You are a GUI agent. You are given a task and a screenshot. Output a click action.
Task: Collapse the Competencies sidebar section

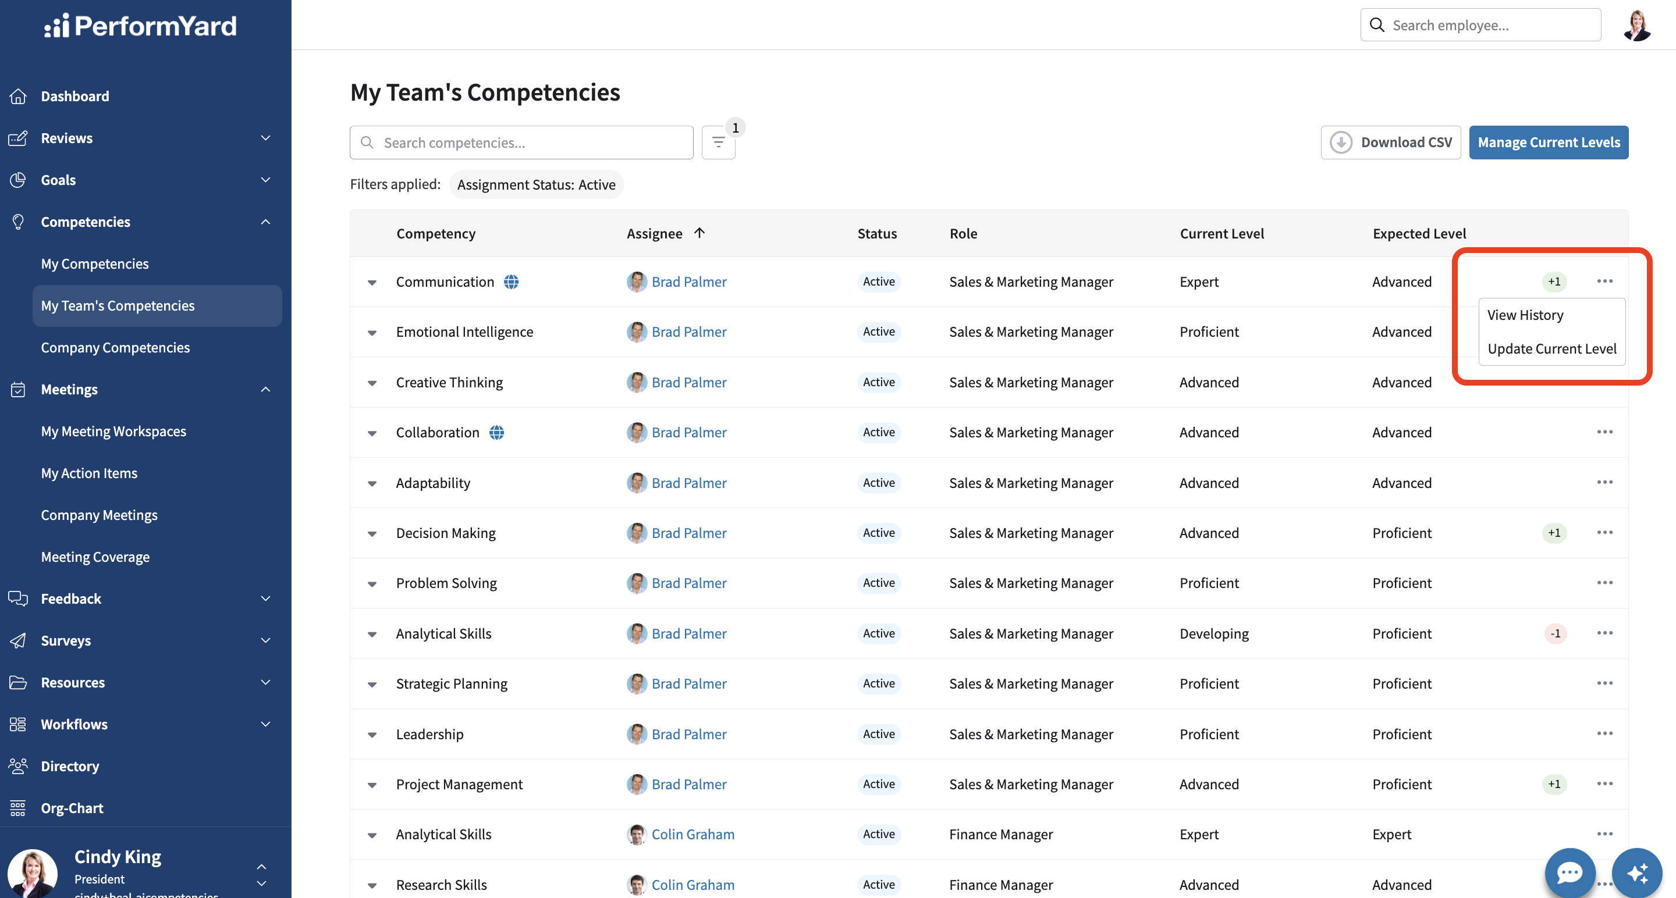click(265, 222)
